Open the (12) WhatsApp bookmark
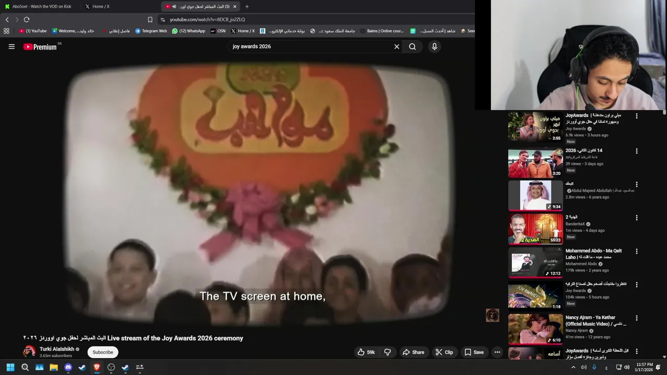This screenshot has height=375, width=667. click(x=189, y=31)
